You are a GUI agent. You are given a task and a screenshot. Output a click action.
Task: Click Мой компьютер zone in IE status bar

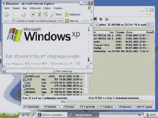click(x=63, y=71)
